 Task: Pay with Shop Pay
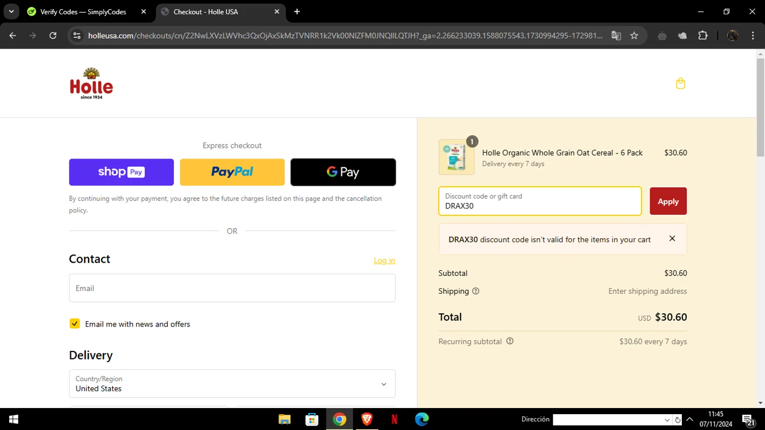121,172
